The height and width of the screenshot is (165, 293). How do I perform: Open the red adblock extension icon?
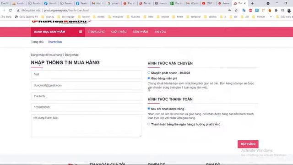pyautogui.click(x=250, y=11)
